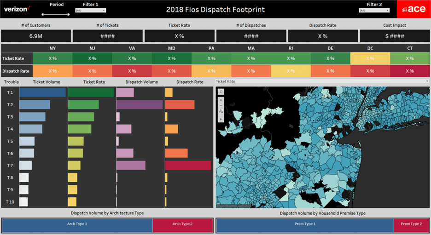431x235 pixels.
Task: Select the T2 Dispatch Volume purple bar
Action: tap(140, 104)
